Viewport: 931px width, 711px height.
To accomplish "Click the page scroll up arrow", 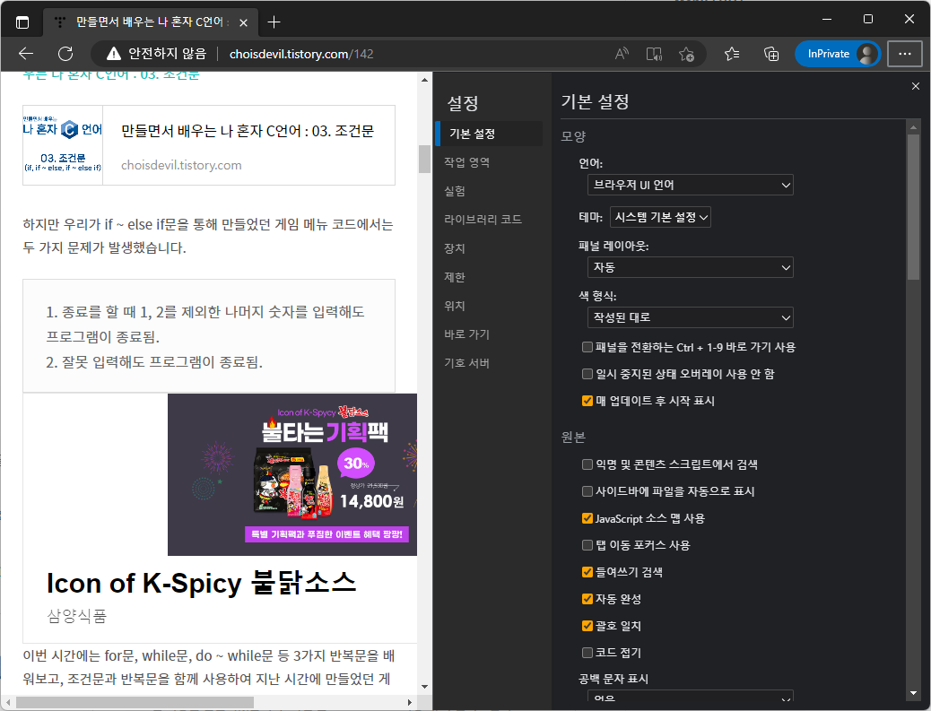I will point(424,80).
